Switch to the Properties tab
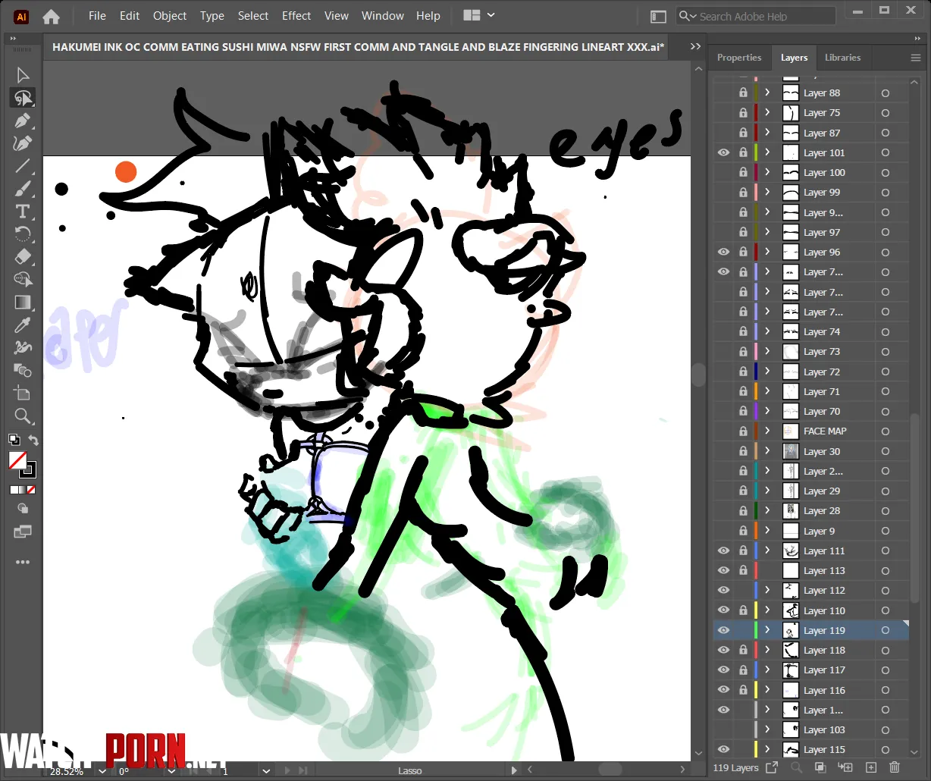 pos(739,58)
